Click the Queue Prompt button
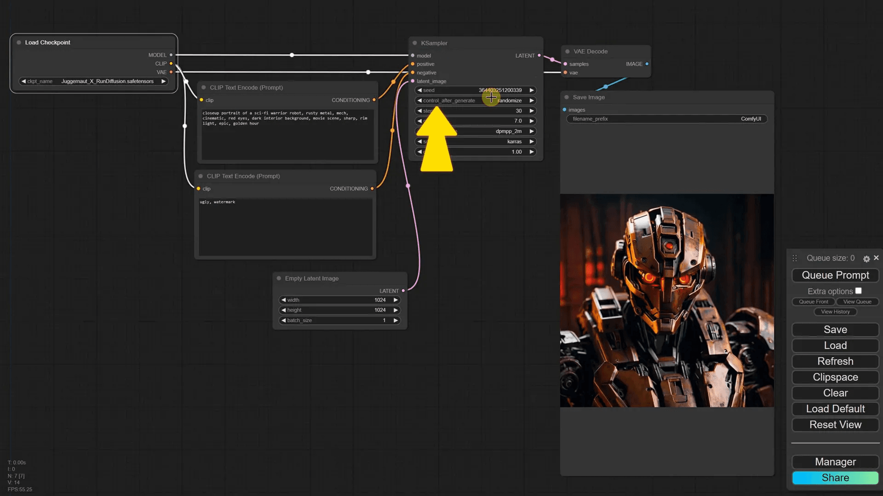 pyautogui.click(x=835, y=275)
